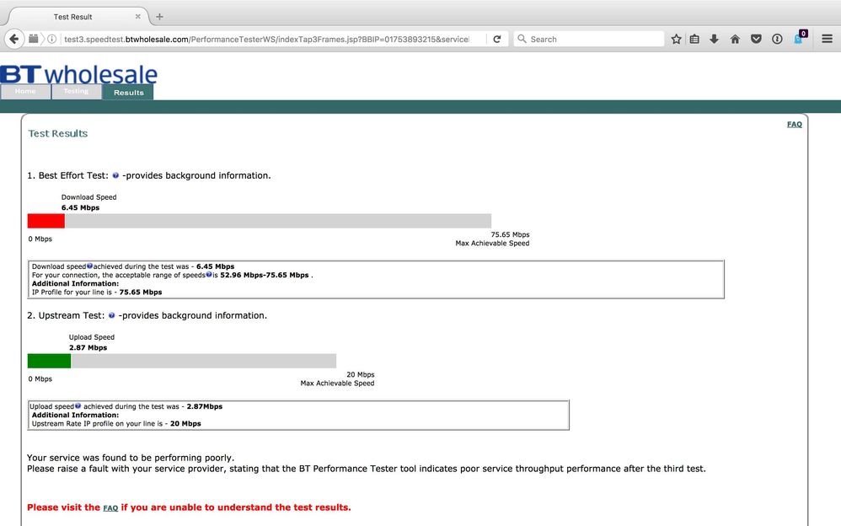Image resolution: width=841 pixels, height=526 pixels.
Task: Click the 2.87 Mbps value above the bar
Action: [88, 348]
